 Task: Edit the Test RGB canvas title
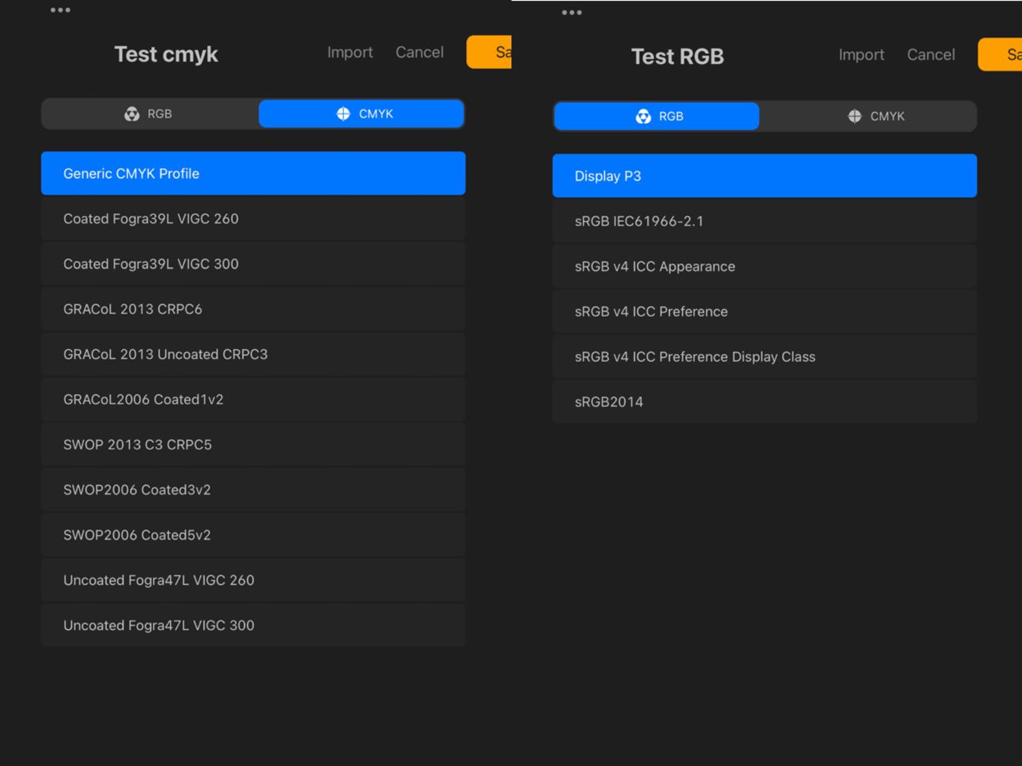pyautogui.click(x=677, y=57)
